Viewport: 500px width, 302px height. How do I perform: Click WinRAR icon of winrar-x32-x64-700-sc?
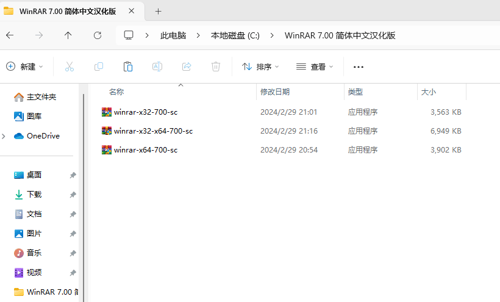107,131
